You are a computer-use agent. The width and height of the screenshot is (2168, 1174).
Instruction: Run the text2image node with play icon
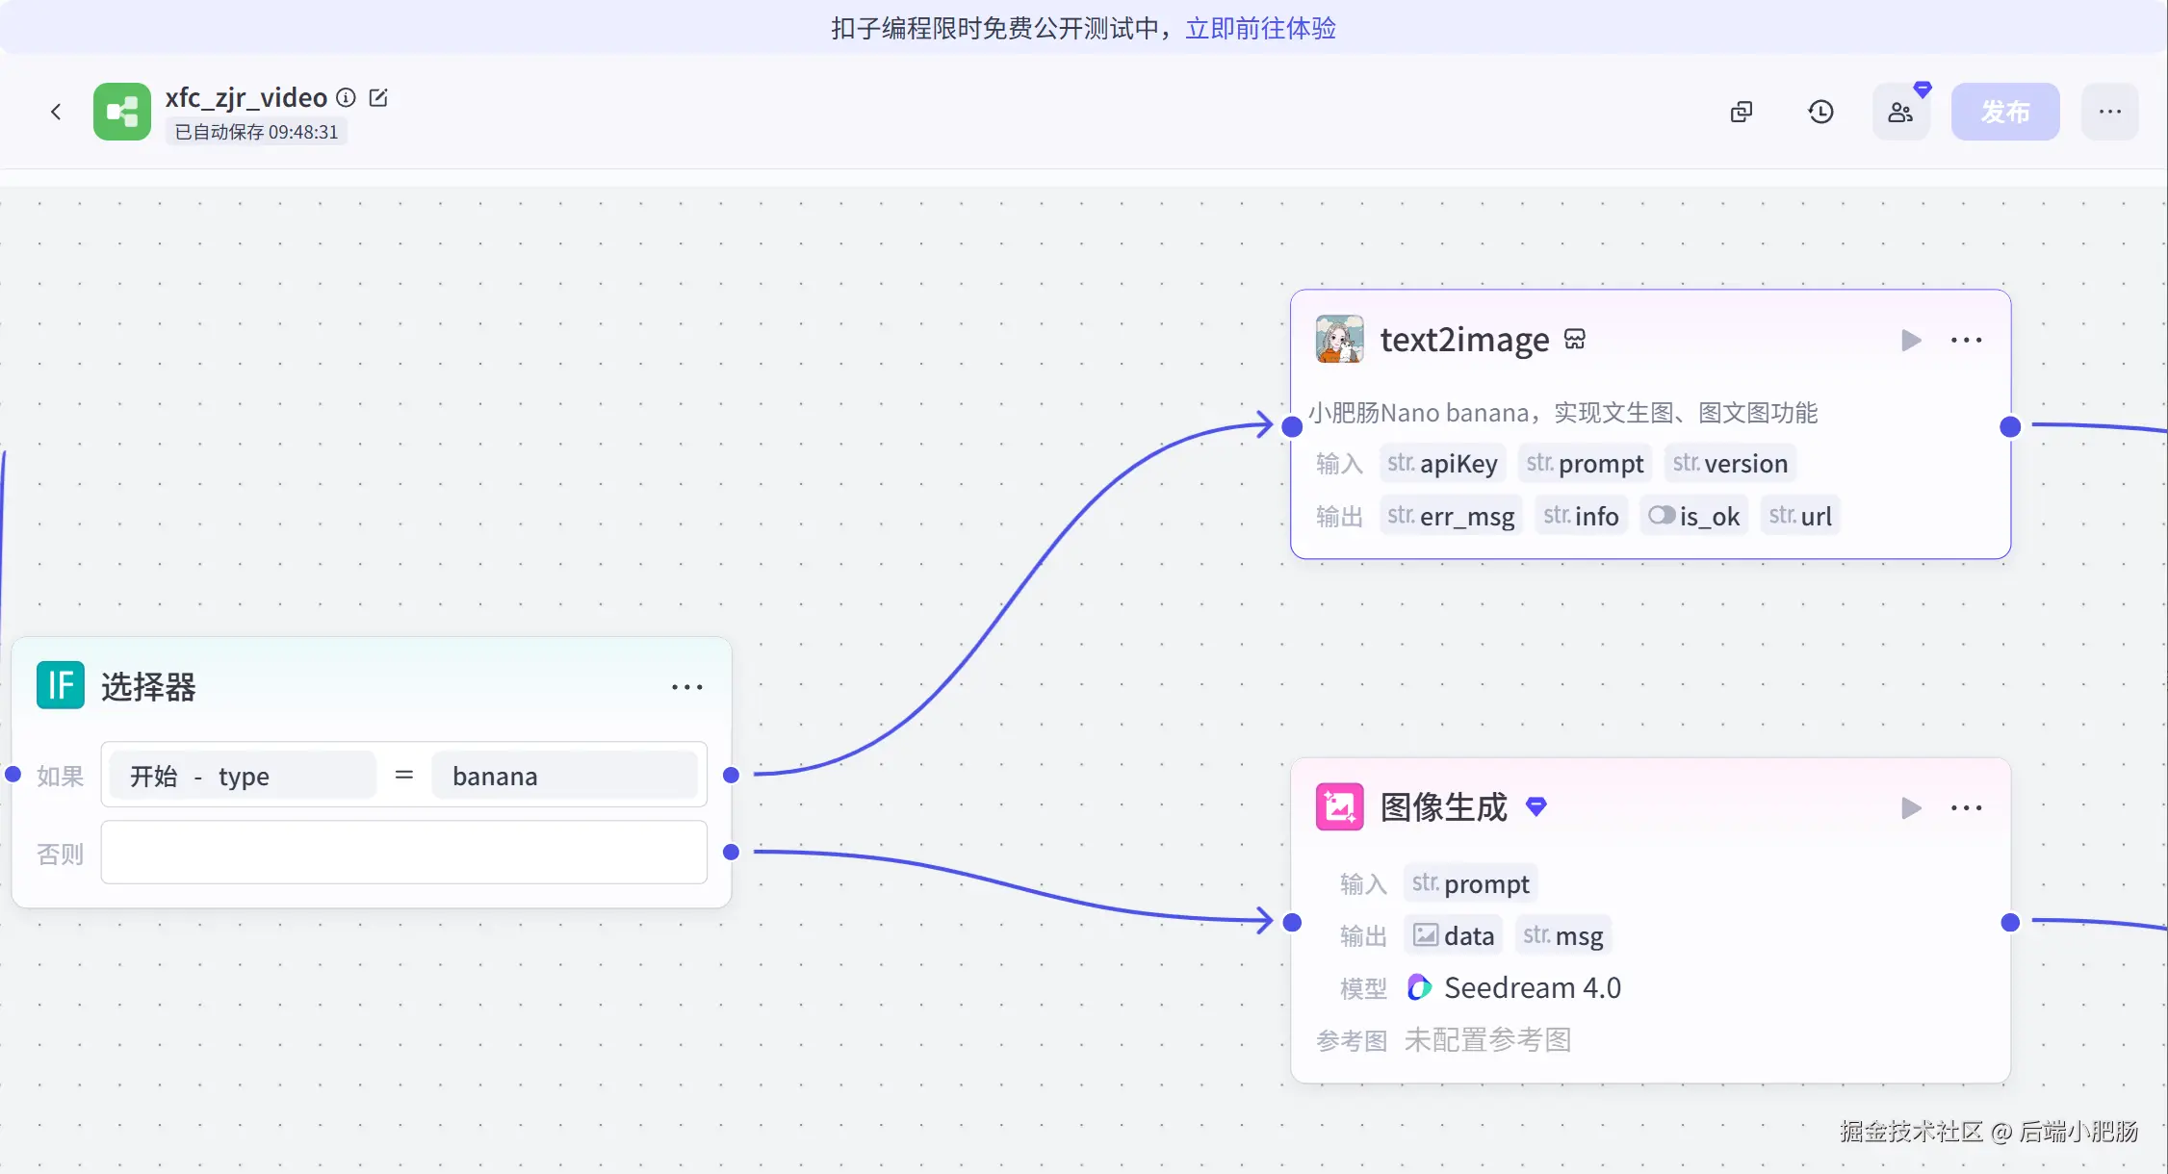point(1911,340)
